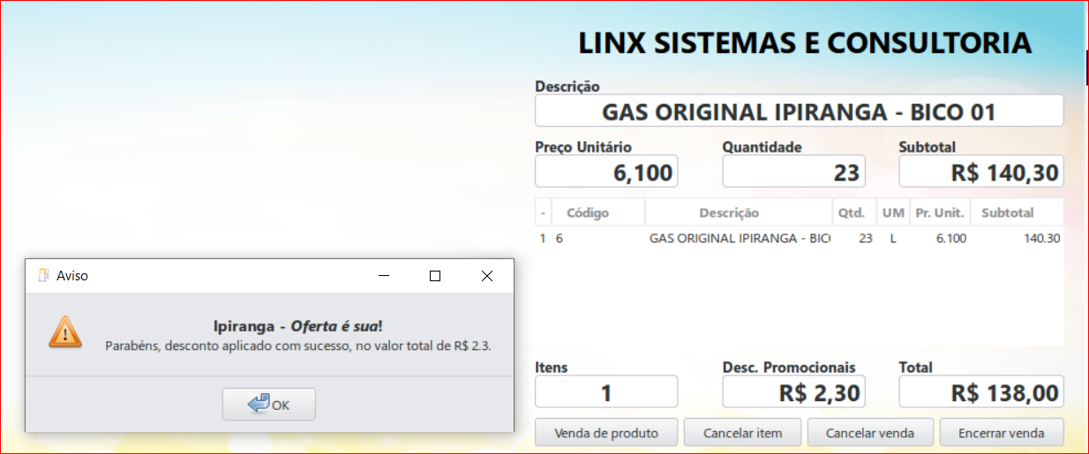Click the LINX SISTEMAS E CONSULTORIA title
Viewport: 1089px width, 454px height.
tap(805, 42)
